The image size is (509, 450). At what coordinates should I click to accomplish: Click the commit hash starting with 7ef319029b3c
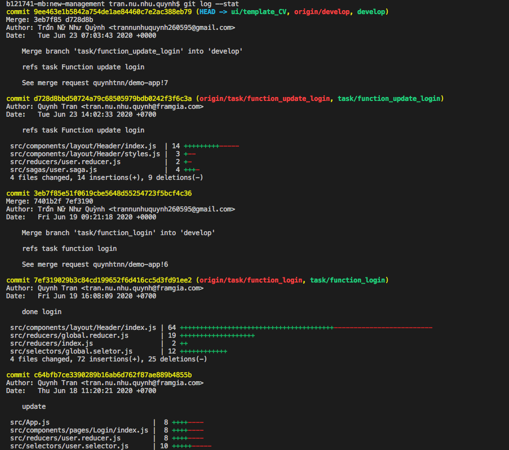click(x=112, y=280)
